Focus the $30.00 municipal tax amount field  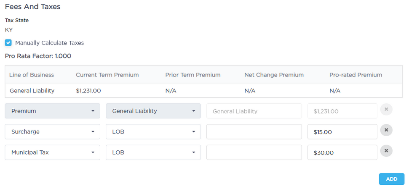(342, 152)
